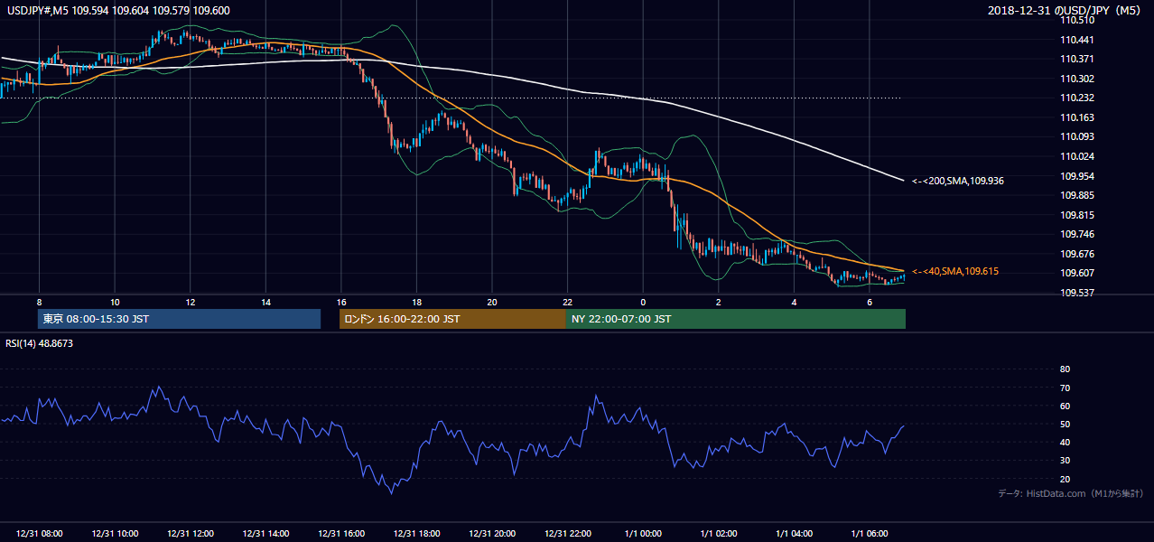Click RSI scale value 30

[1066, 461]
